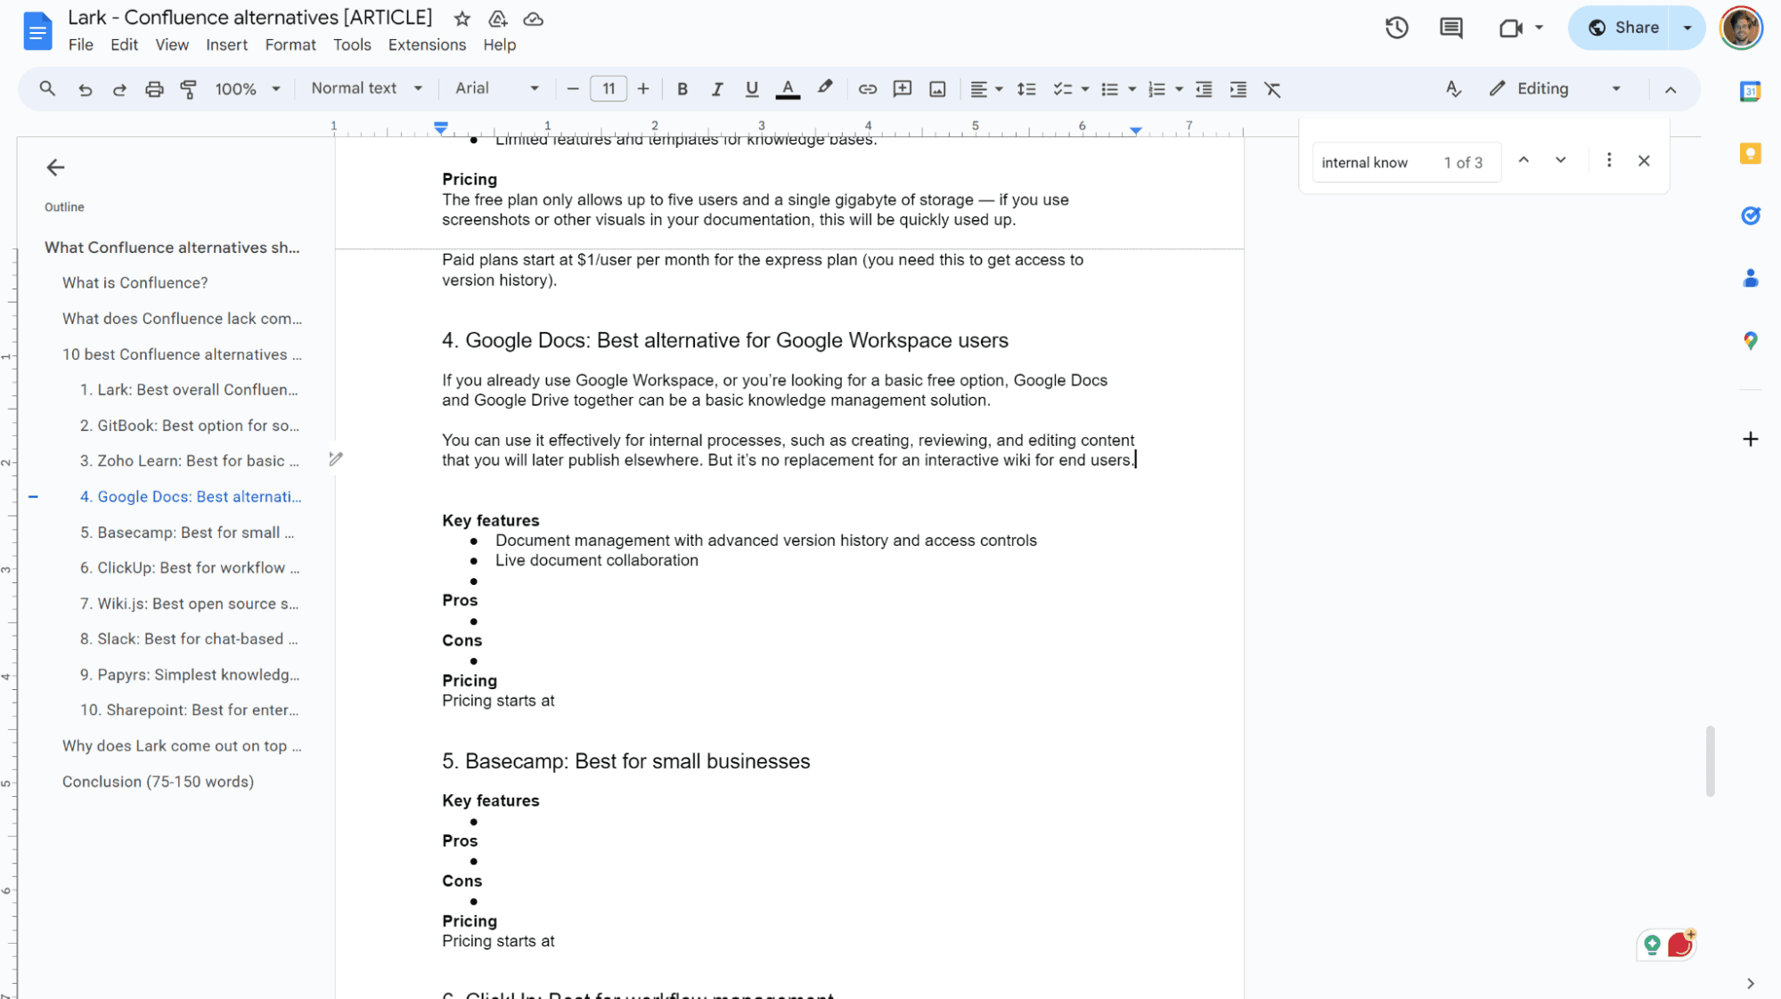Toggle the bulleted list
The width and height of the screenshot is (1781, 999).
(1109, 89)
